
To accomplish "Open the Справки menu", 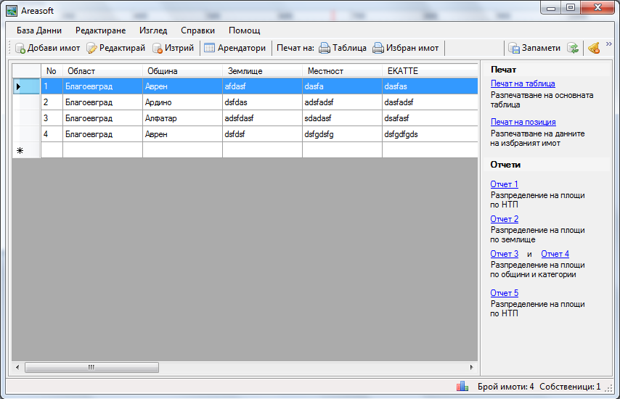I will tap(197, 30).
